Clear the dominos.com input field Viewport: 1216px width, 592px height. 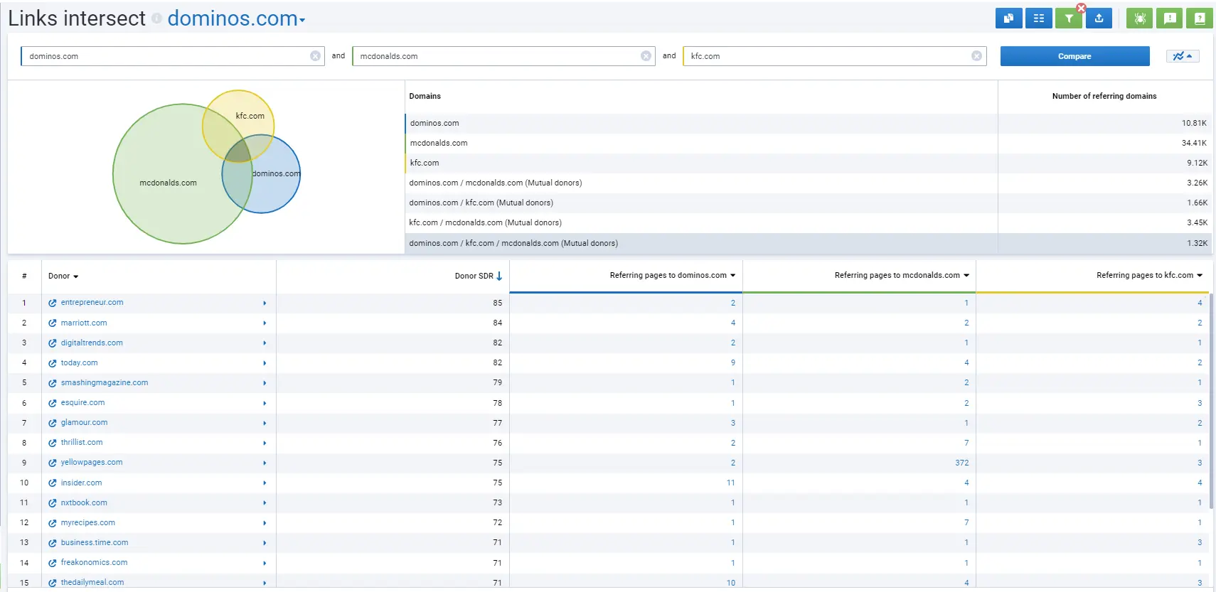315,56
